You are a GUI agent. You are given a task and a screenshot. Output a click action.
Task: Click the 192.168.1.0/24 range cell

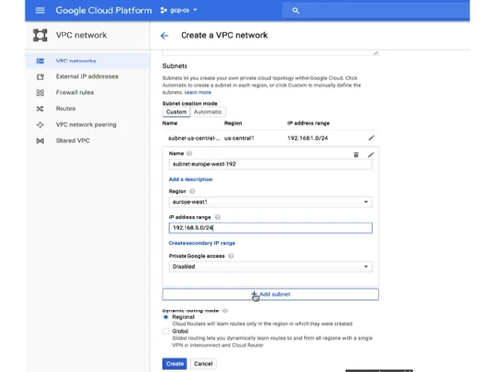308,138
